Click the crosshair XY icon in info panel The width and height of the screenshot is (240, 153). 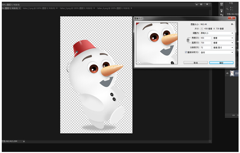tap(227, 9)
